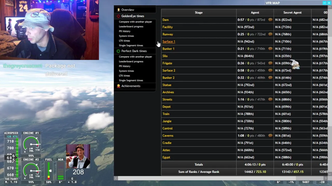Viewport: 332px width, 186px height.
Task: Open the Overview section
Action: [x=128, y=10]
